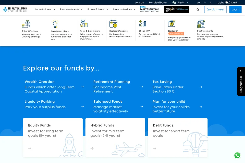The image size is (245, 163).
Task: Click the language translate icon
Action: [174, 3]
